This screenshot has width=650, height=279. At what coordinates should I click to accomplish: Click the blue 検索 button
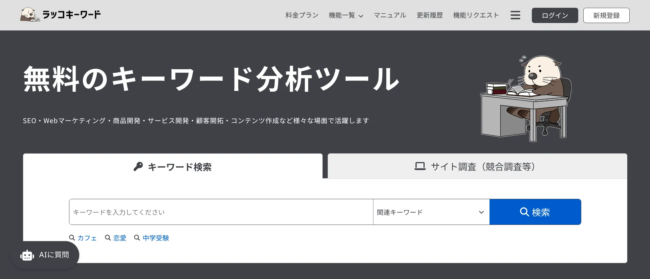point(535,212)
